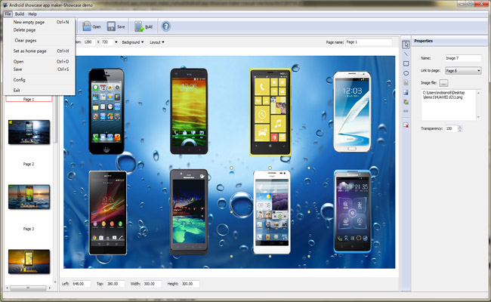Choose Exit in the File menu
Screen dimensions: 491x302
(41, 90)
